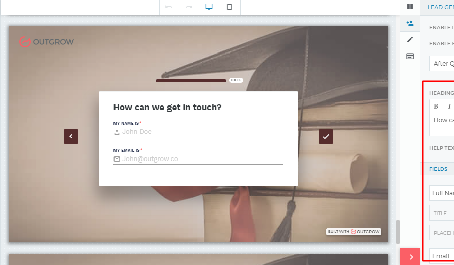Viewport: 454px width, 265px height.
Task: Open the payment card panel icon
Action: [x=410, y=56]
